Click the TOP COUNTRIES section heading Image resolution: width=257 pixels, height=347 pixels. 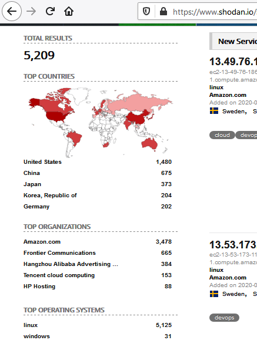click(49, 76)
